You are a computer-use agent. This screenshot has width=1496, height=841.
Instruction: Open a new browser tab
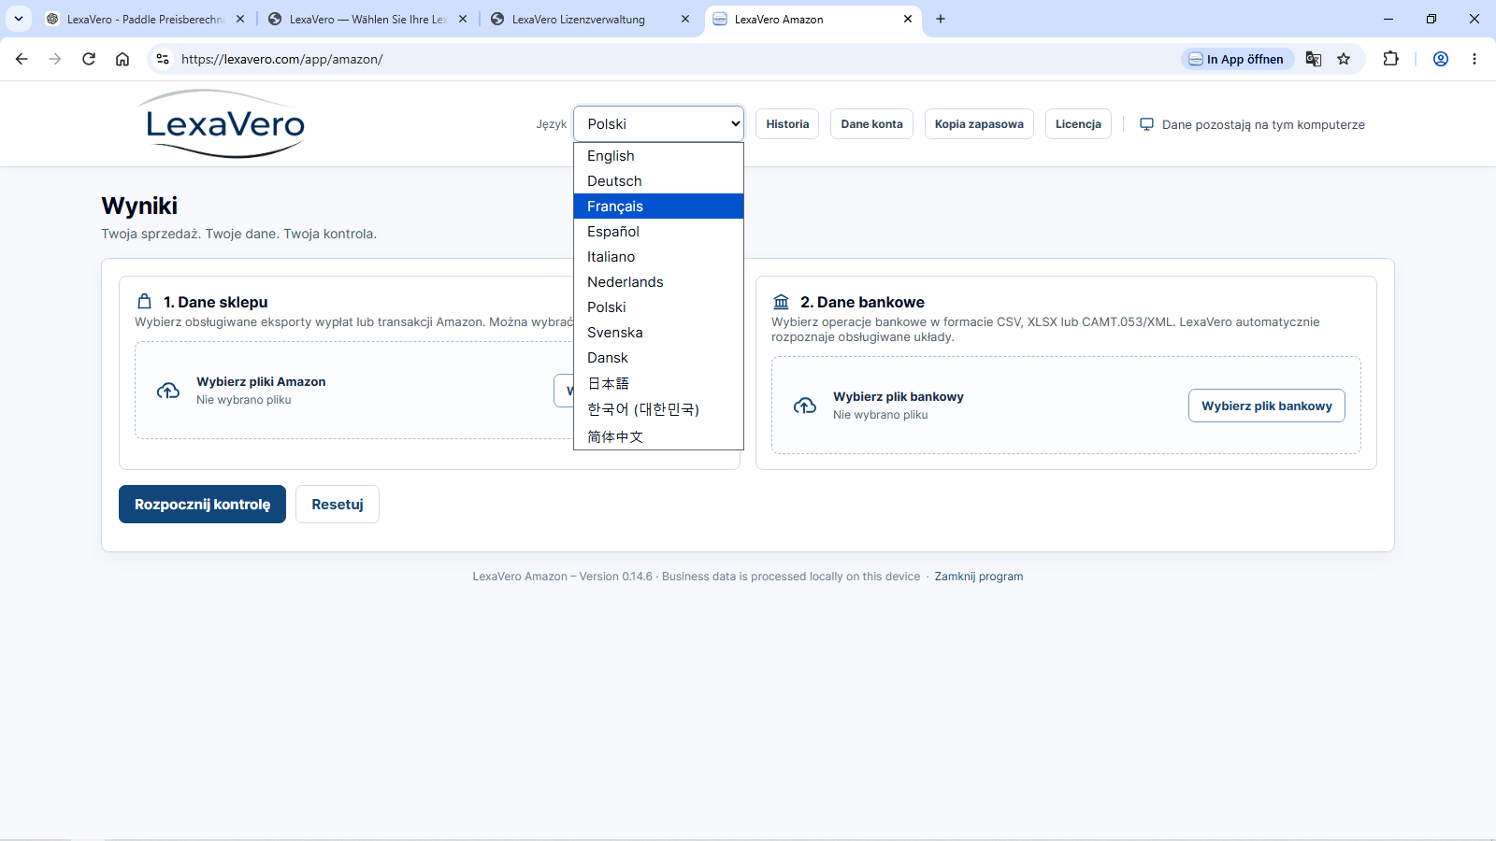[x=941, y=19]
